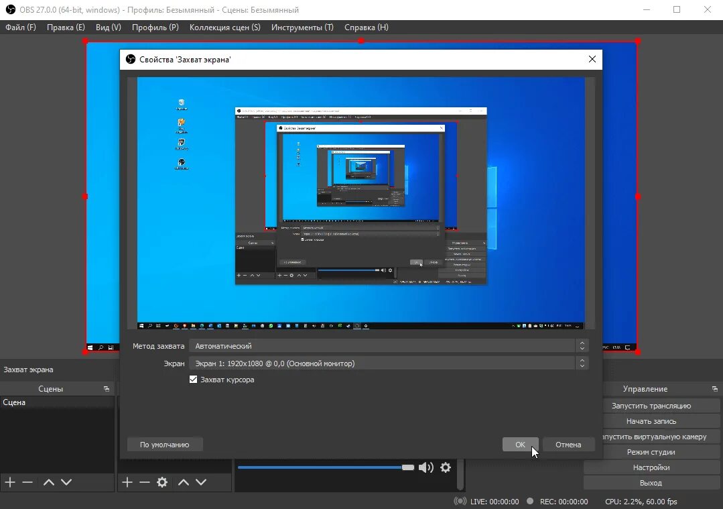Cancel the dialog with Отмена
The height and width of the screenshot is (509, 723).
coord(568,445)
